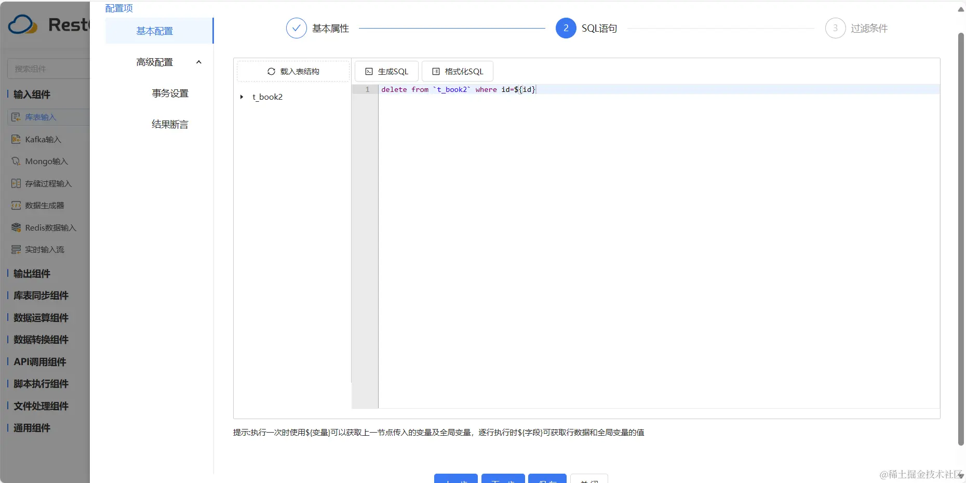Click the Kafka输入 component icon
Viewport: 966px width, 483px height.
[x=16, y=139]
